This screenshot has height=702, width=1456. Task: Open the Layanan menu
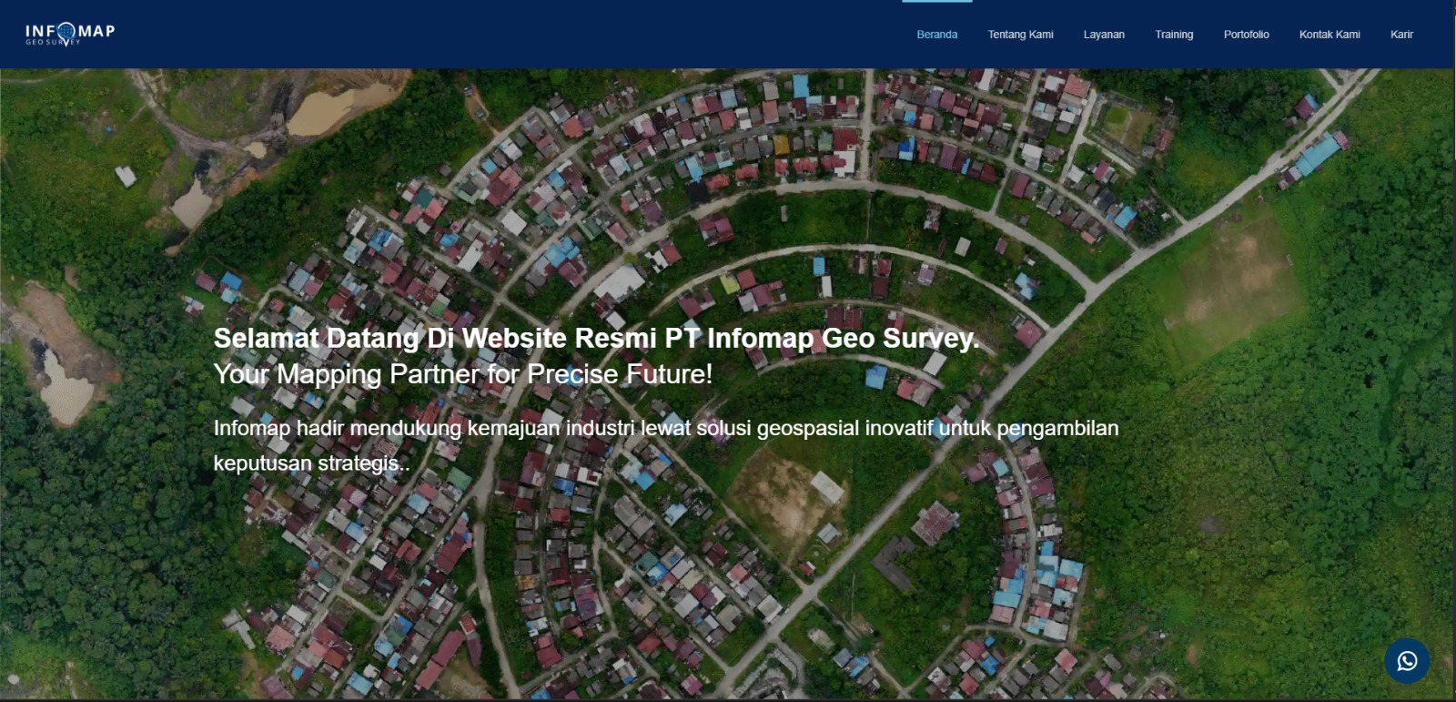coord(1104,35)
